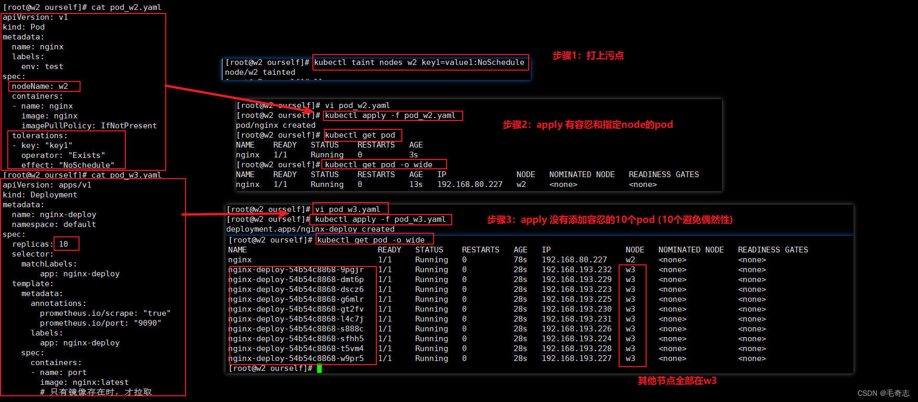Screen dimensions: 918x402
Task: Select pod nginx-deploy-54b54c8868-sfhh5
Action: (296, 339)
